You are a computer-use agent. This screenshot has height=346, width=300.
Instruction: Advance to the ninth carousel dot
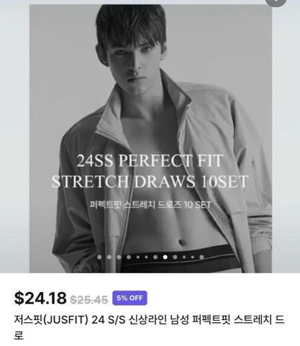tap(175, 257)
